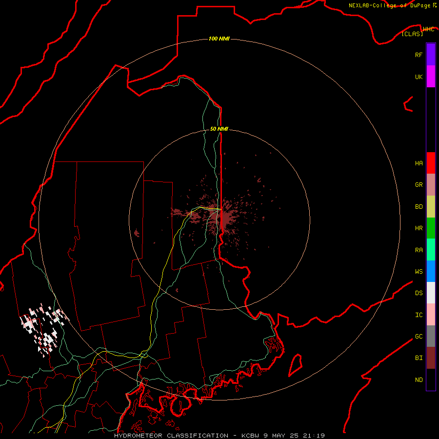
Task: Select the BD yellow legend swatch
Action: (431, 206)
